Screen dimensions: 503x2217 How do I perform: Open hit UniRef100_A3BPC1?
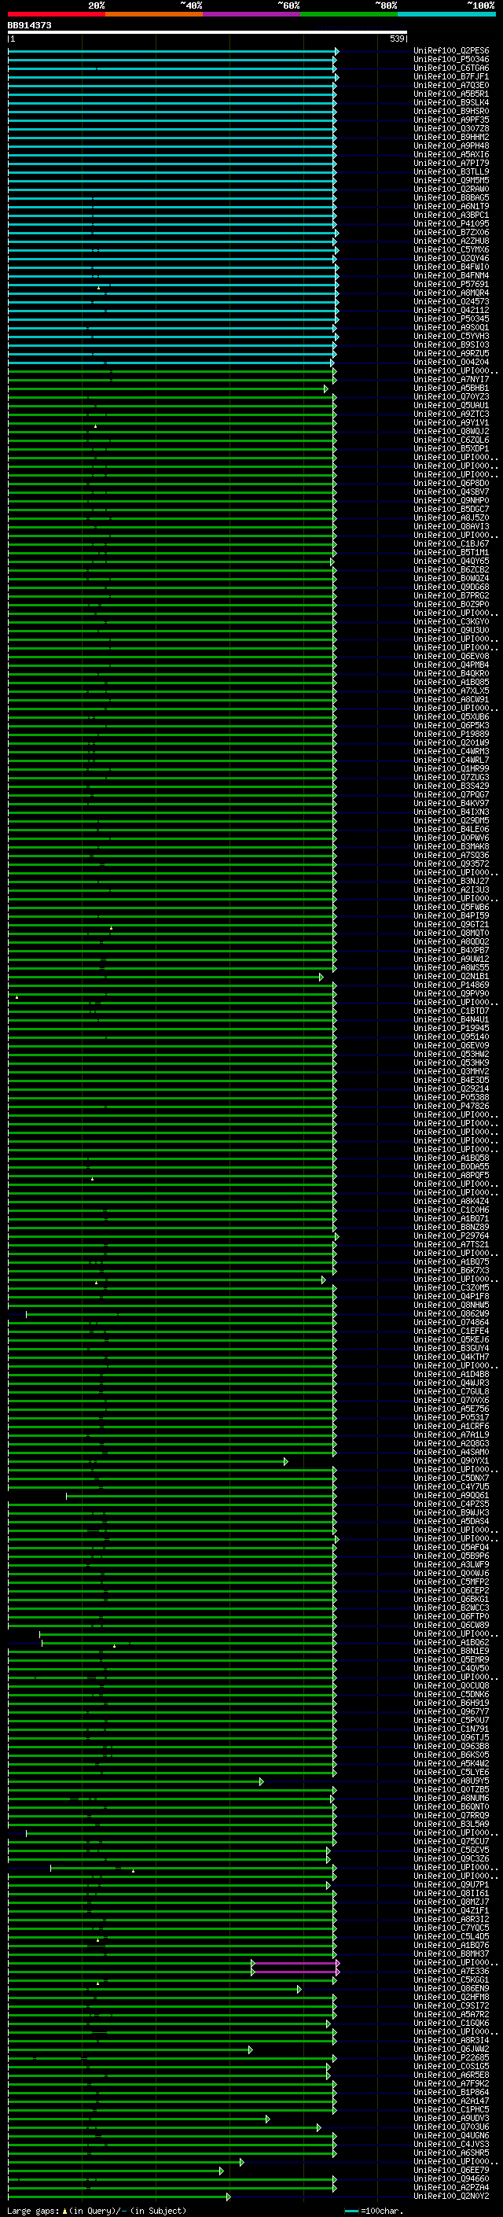coord(451,215)
